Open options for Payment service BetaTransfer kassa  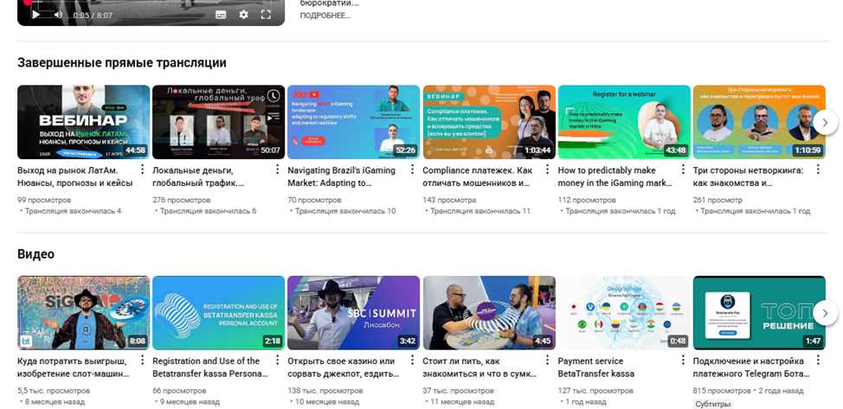click(683, 361)
